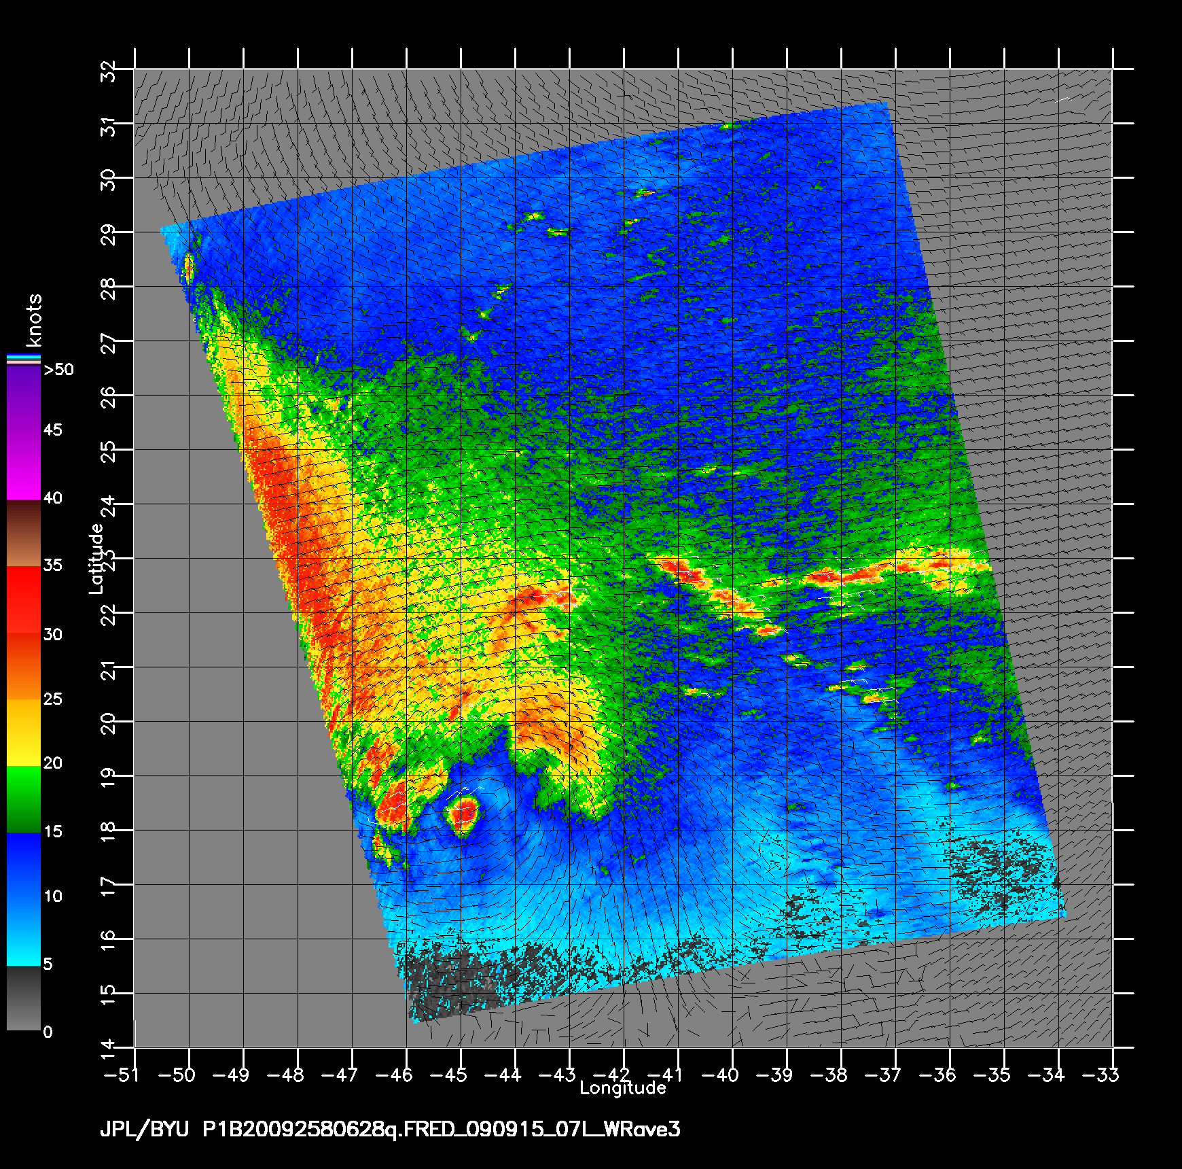1182x1169 pixels.
Task: Select the latitude tick label '24'
Action: coord(109,506)
